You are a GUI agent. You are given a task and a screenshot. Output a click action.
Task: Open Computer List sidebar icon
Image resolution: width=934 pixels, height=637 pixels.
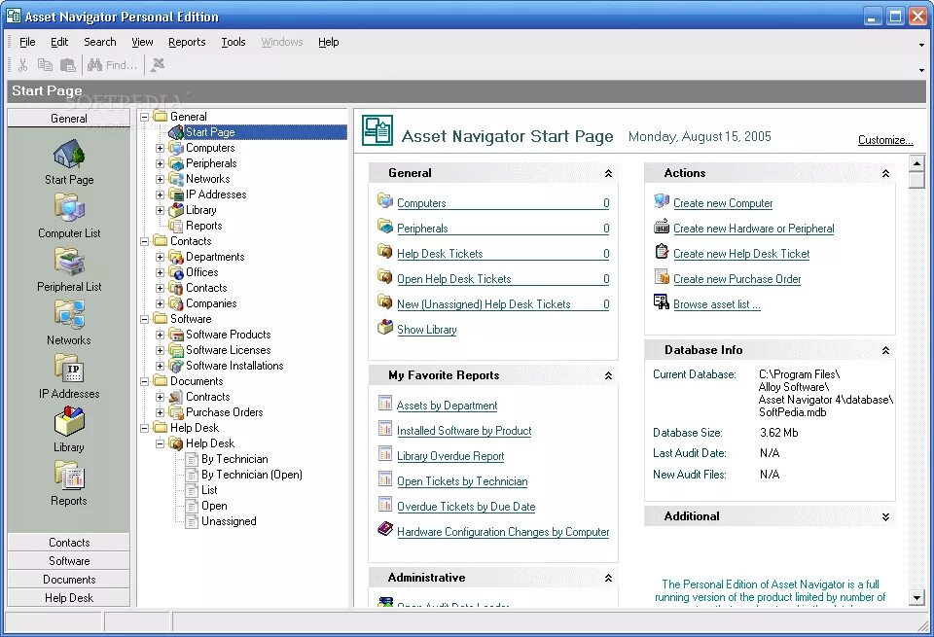68,208
